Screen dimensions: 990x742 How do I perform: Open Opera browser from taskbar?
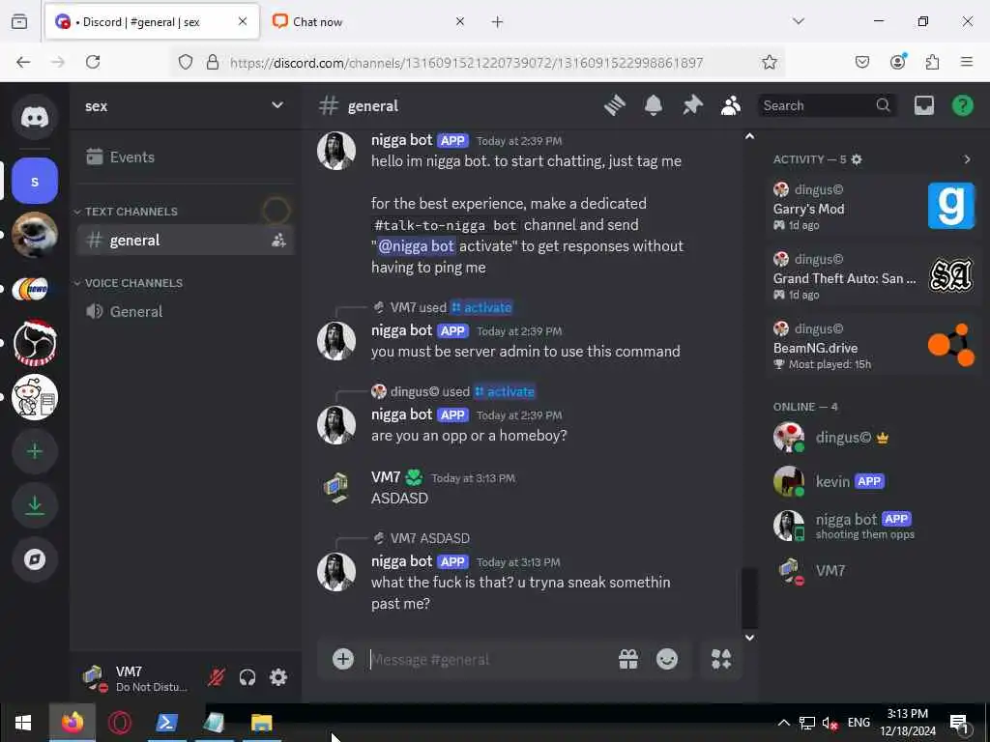coord(119,723)
